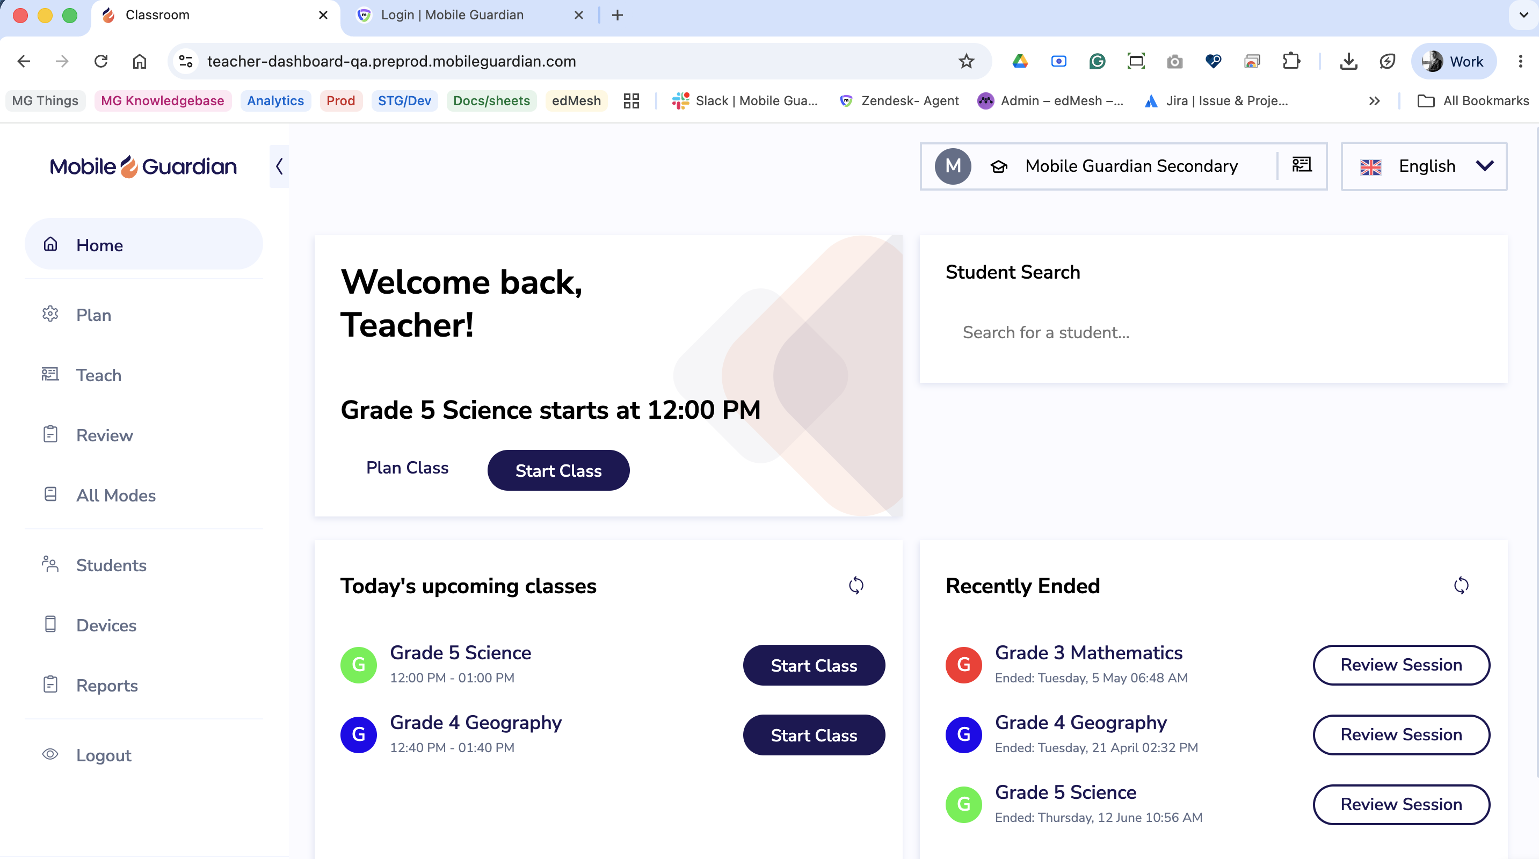Click the M profile avatar
Image resolution: width=1539 pixels, height=859 pixels.
click(x=953, y=166)
